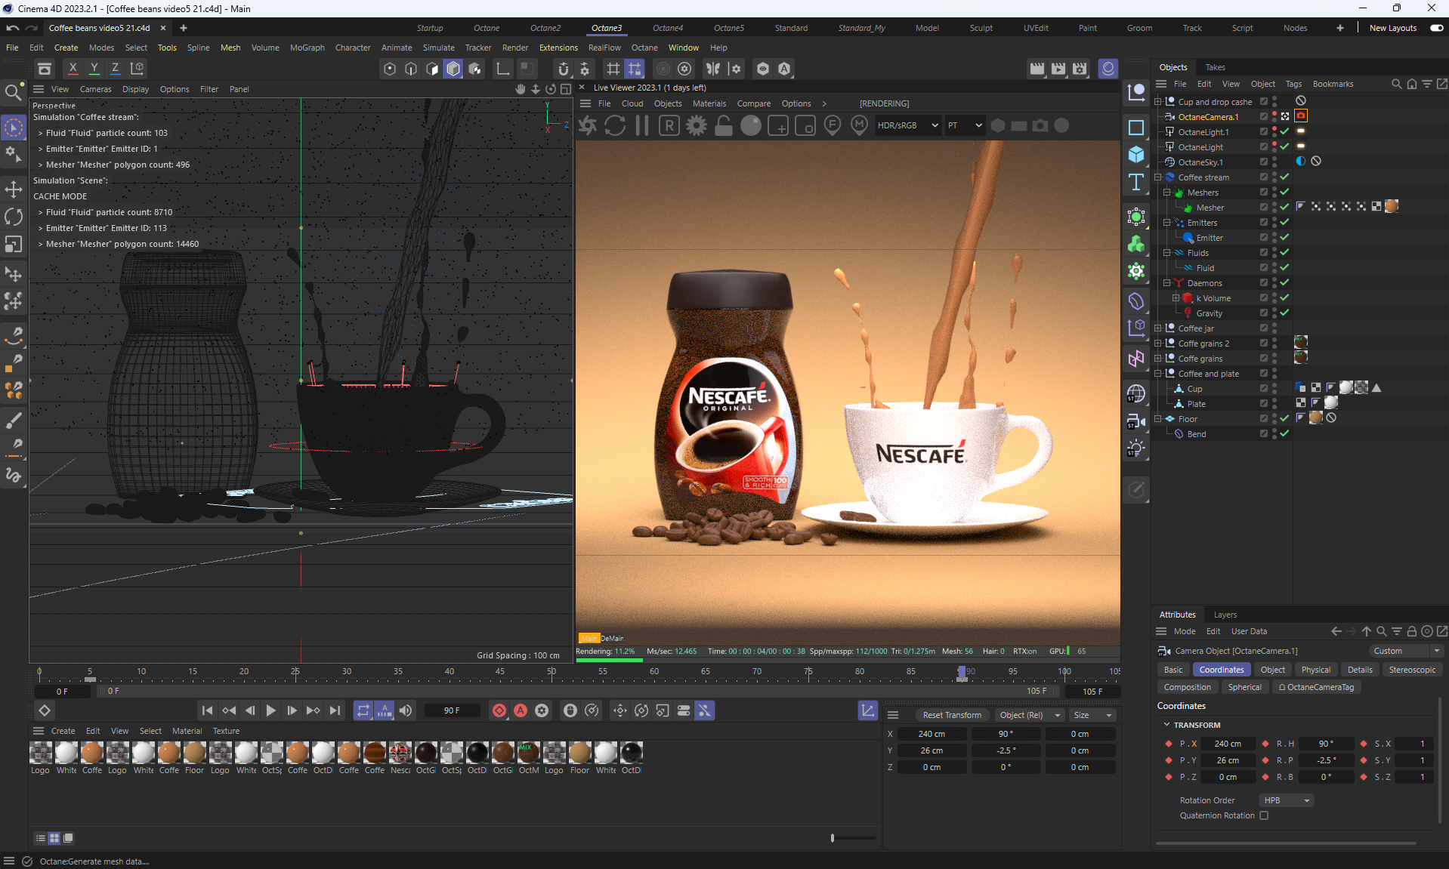The image size is (1449, 869).
Task: Toggle autokeying button
Action: pyautogui.click(x=521, y=710)
